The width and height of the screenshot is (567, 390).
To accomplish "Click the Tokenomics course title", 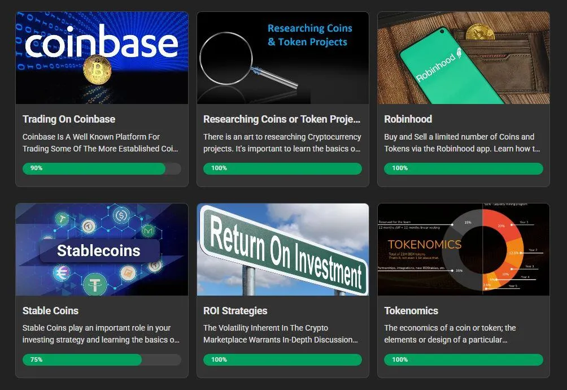I will pyautogui.click(x=411, y=310).
